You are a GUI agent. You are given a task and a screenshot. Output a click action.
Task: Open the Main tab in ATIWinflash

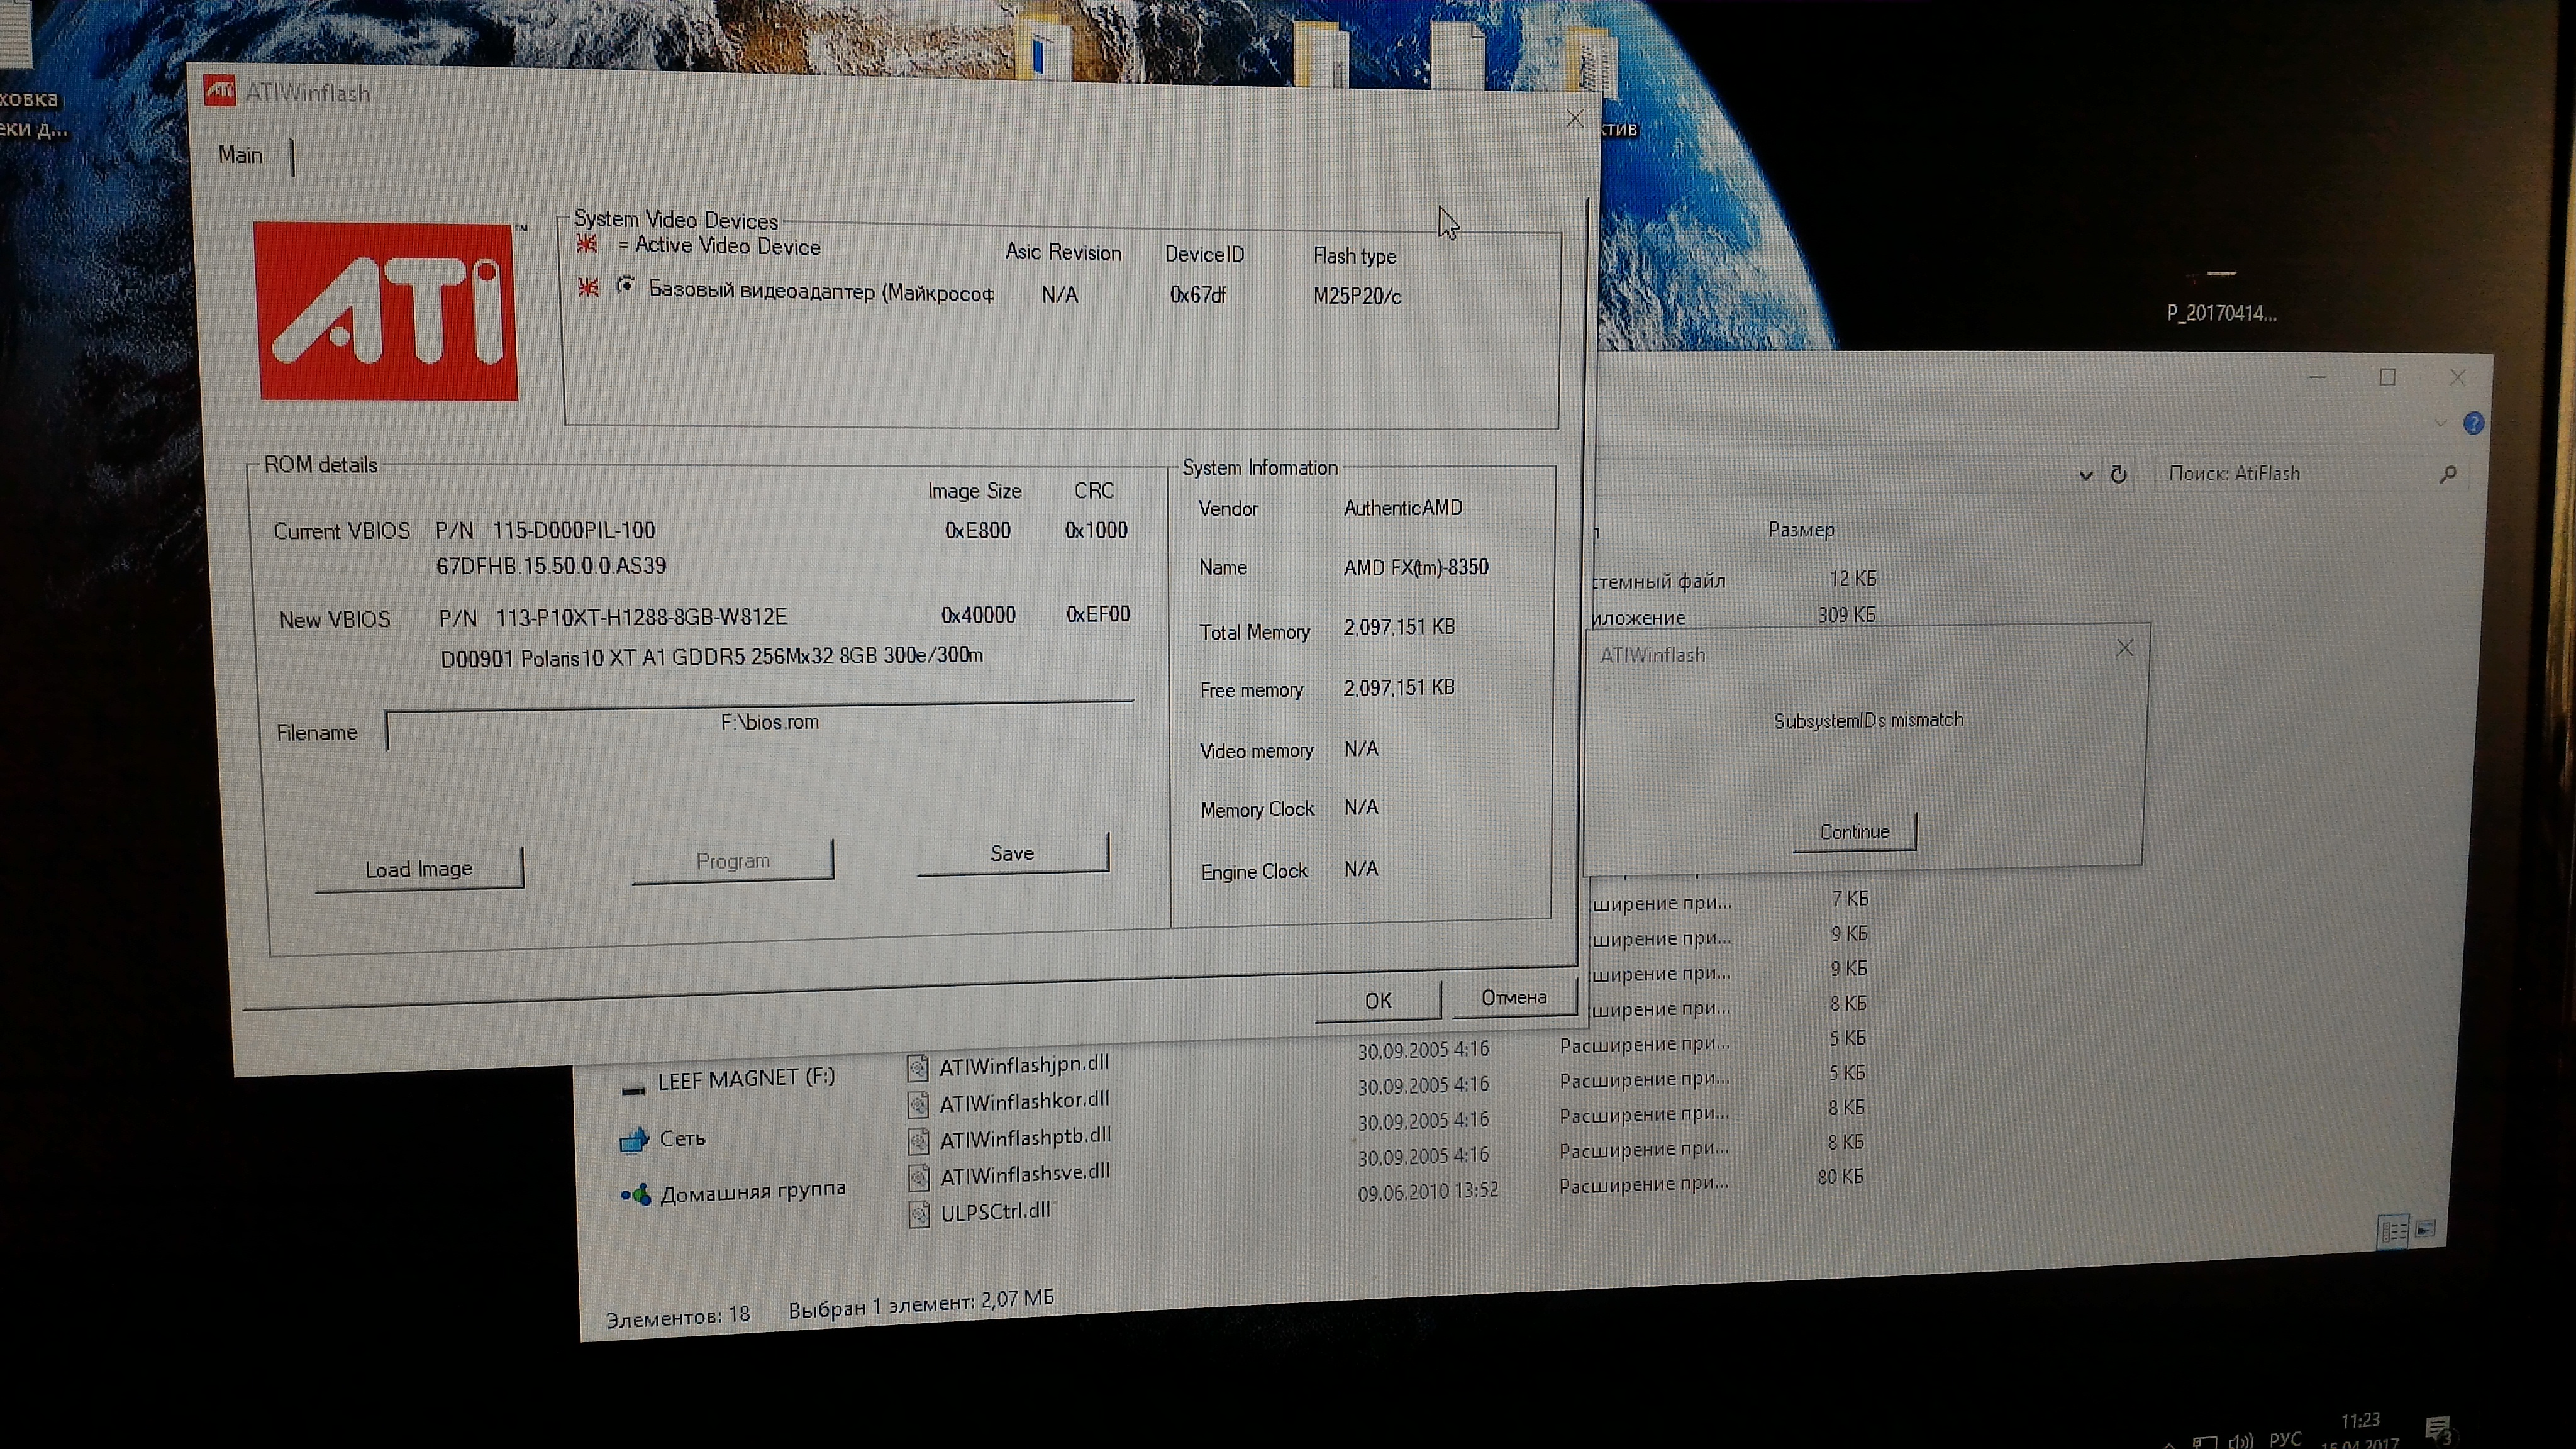coord(241,155)
